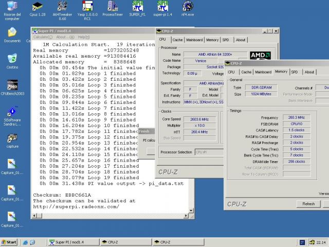Click CAS# Latency 1.5 clocks field

(x=296, y=130)
